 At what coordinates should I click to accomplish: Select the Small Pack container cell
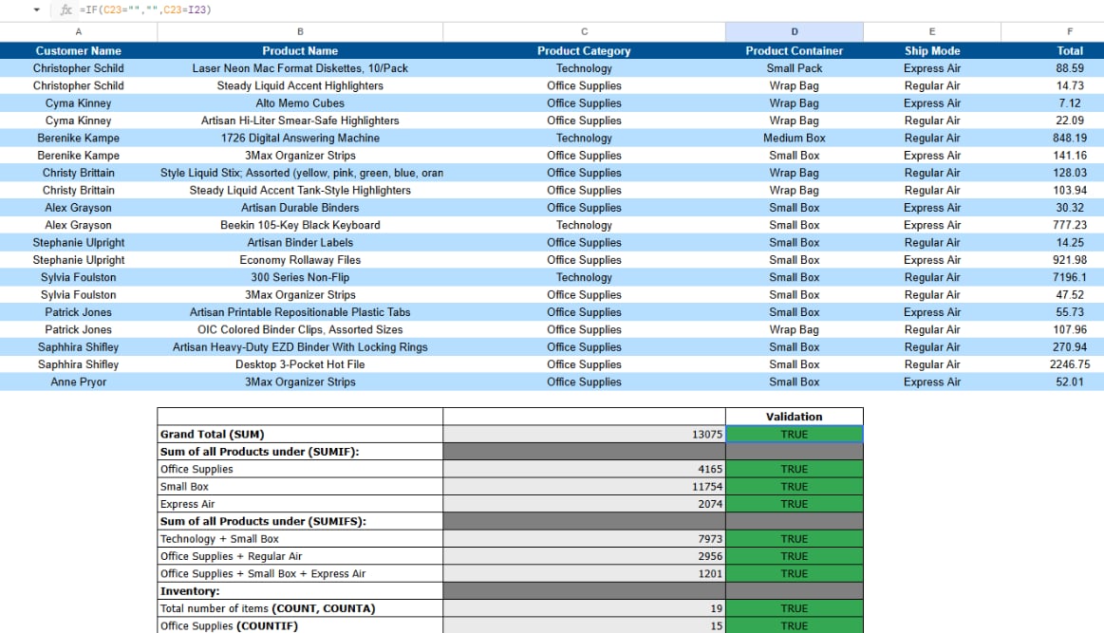point(795,68)
